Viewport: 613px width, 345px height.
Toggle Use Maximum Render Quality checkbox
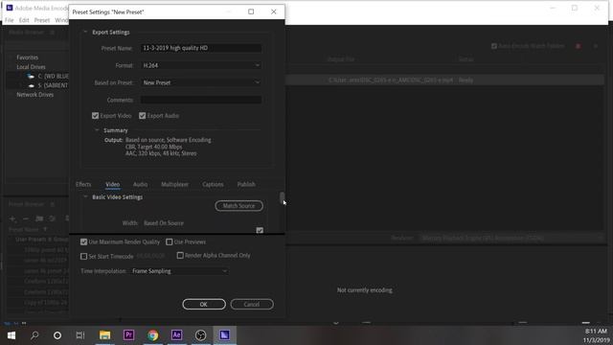(83, 242)
